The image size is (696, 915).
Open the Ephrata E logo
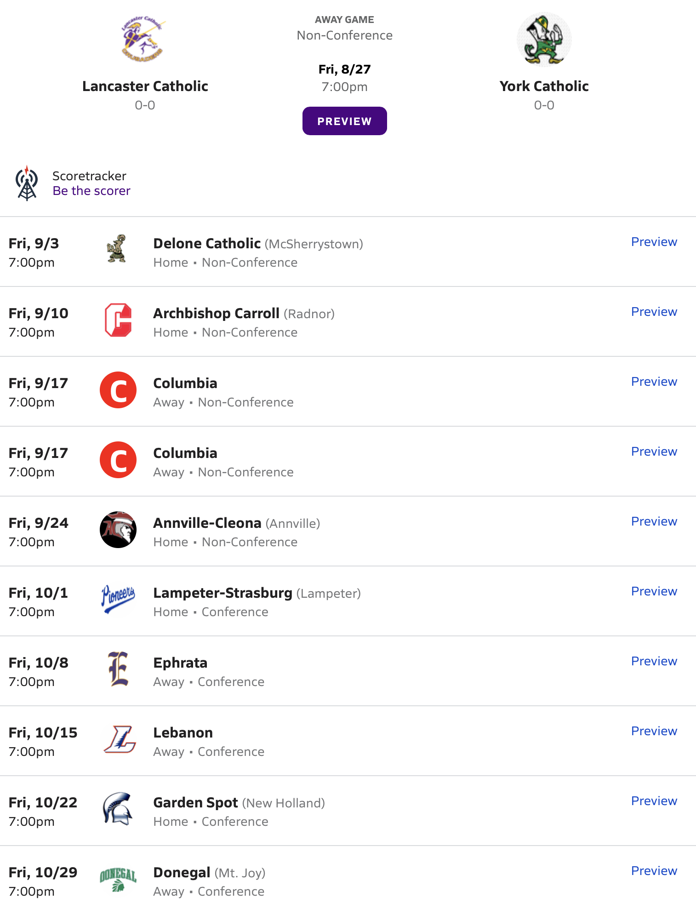[118, 669]
